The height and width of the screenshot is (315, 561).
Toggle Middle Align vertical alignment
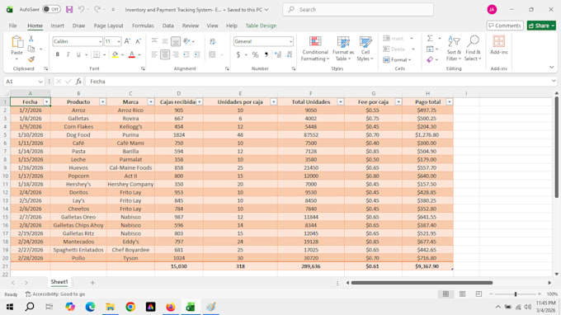[165, 41]
